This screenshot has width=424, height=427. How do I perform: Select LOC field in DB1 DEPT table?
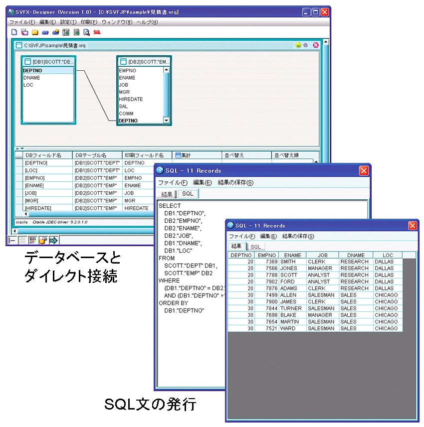point(48,85)
